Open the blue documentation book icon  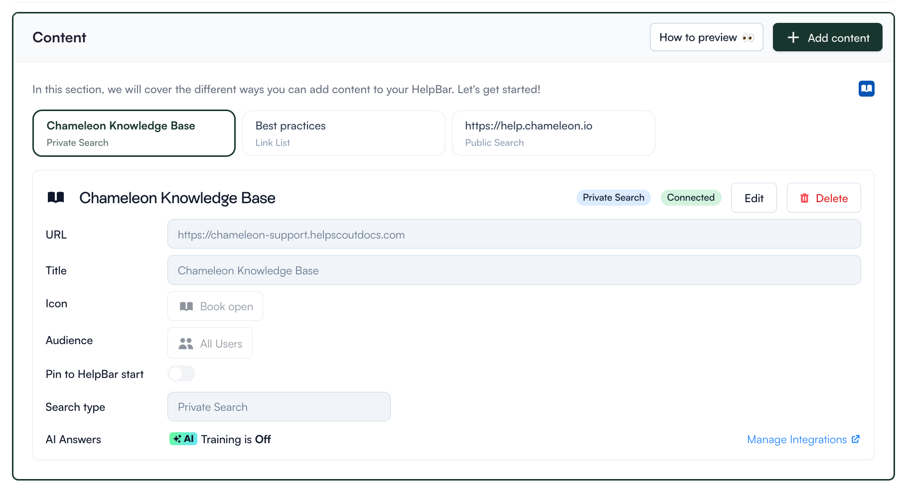point(867,88)
